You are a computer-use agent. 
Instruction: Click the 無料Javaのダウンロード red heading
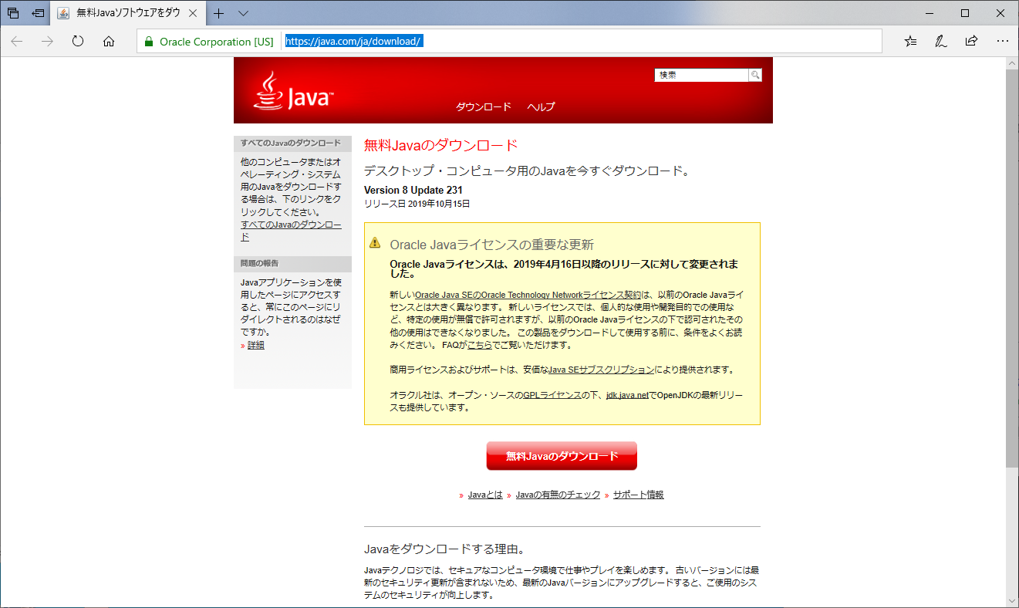click(x=440, y=145)
